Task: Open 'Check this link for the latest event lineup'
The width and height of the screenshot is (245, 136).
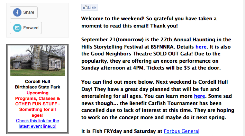Action: click(37, 123)
